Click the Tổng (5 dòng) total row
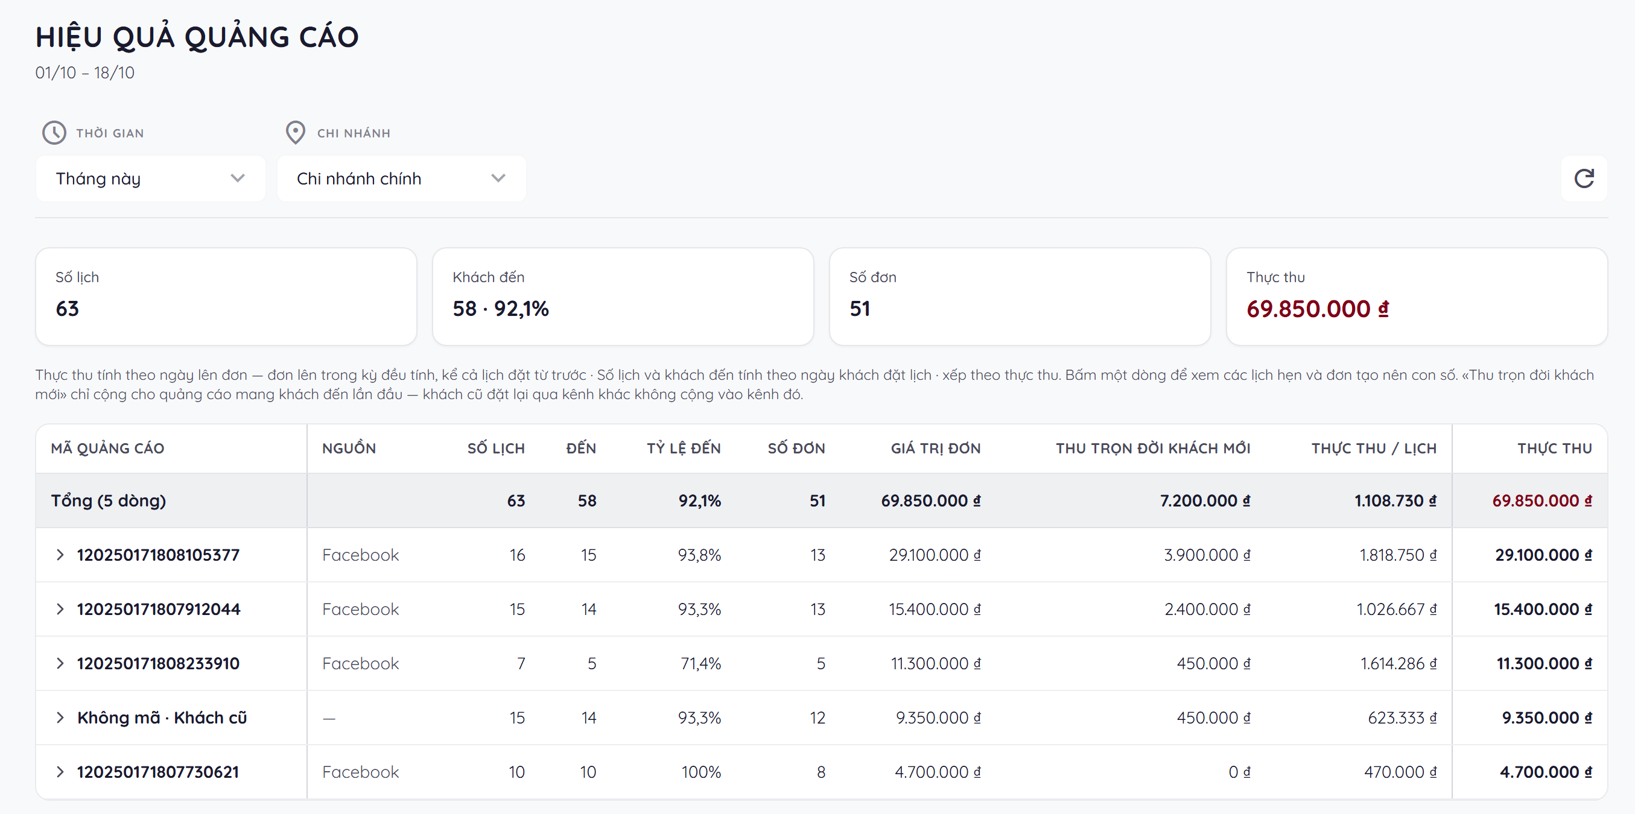The image size is (1635, 814). 821,500
